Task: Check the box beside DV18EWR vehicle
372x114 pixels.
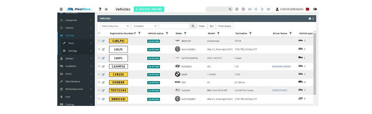Action: 99,82
